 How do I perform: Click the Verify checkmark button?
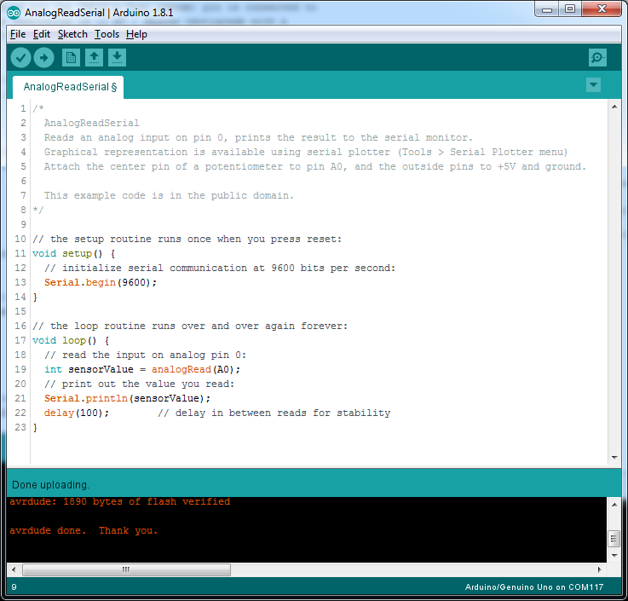coord(20,58)
